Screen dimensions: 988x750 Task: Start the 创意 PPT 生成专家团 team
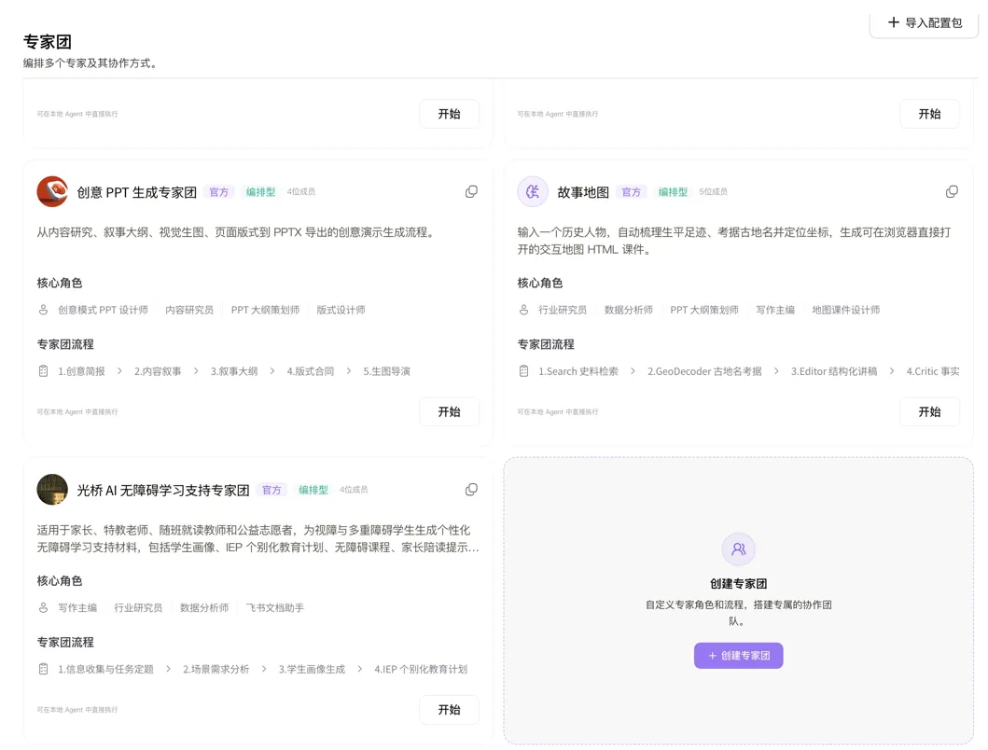coord(450,411)
